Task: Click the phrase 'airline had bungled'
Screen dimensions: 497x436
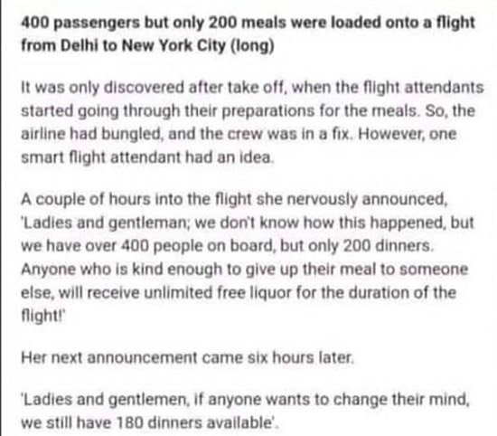Action: [91, 134]
